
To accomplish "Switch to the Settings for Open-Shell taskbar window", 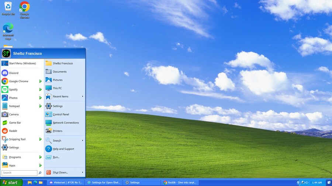I will tap(104, 182).
